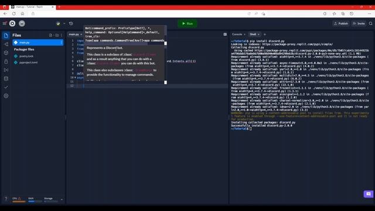Viewport: 375px width, 211px height.
Task: Select main.py in the file tree
Action: [37, 43]
